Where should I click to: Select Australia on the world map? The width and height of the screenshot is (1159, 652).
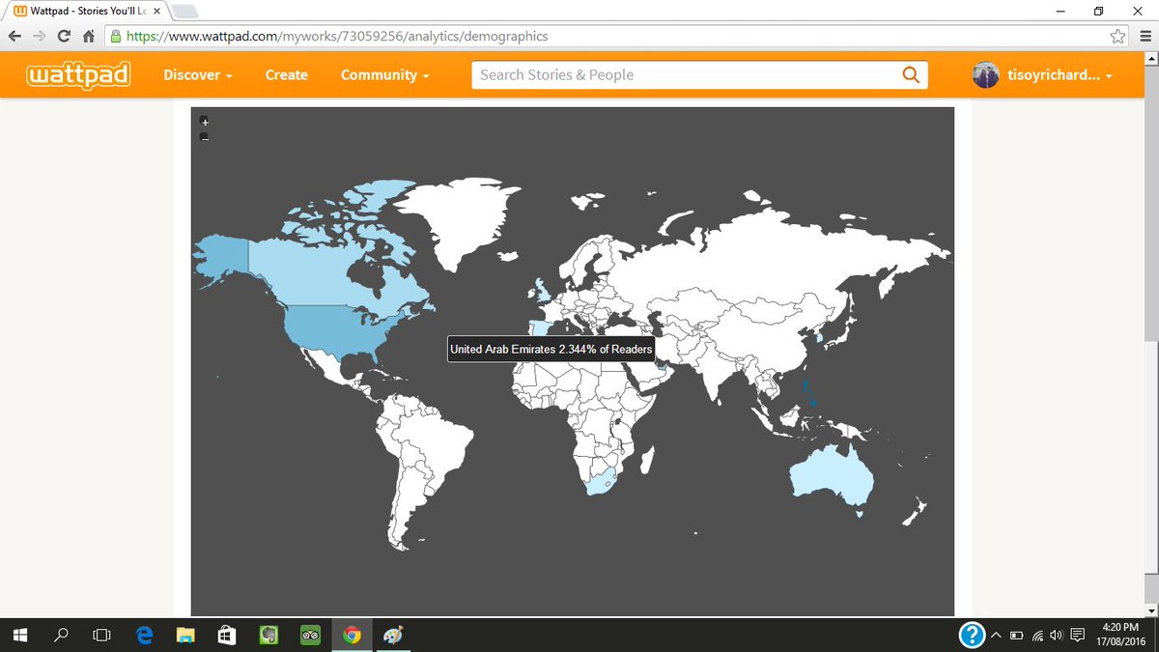pyautogui.click(x=832, y=477)
